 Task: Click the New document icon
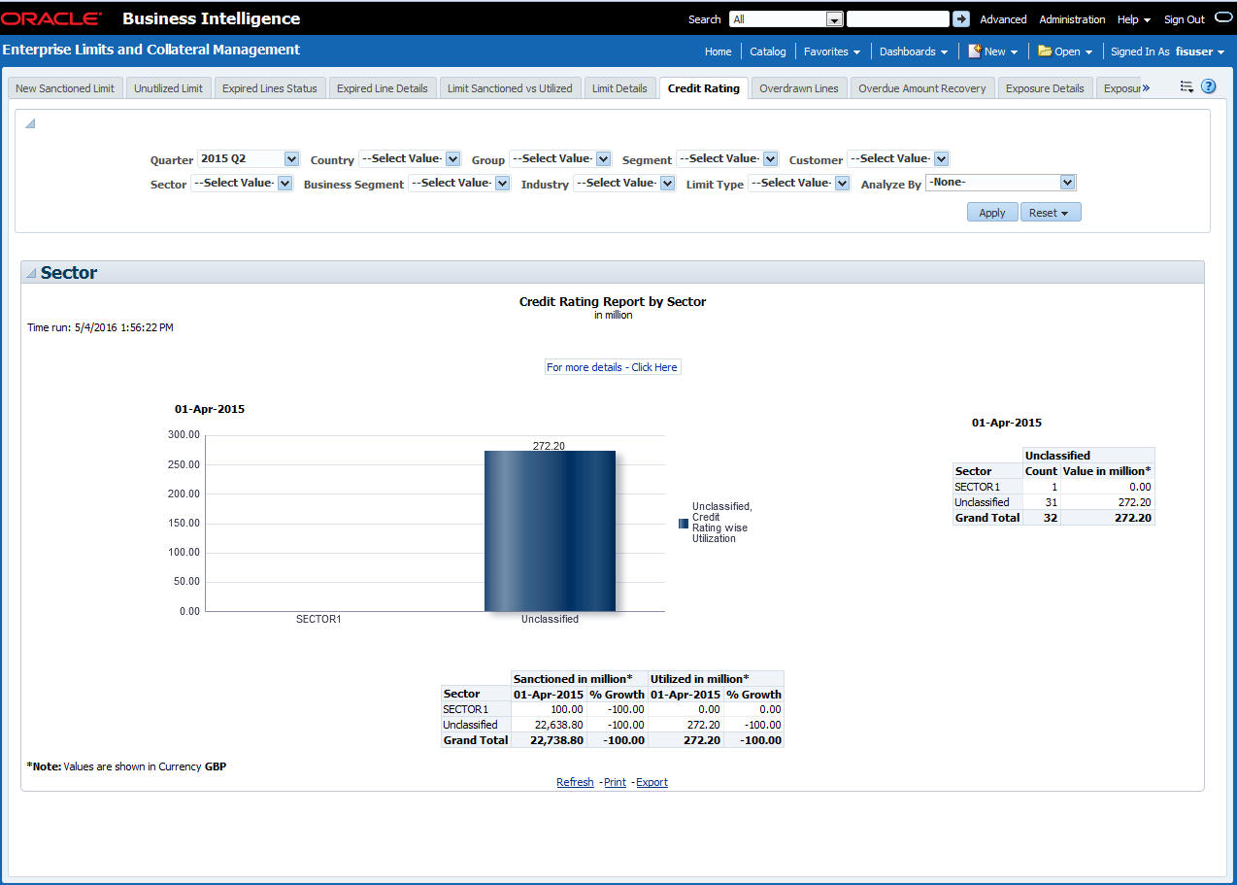pyautogui.click(x=974, y=51)
